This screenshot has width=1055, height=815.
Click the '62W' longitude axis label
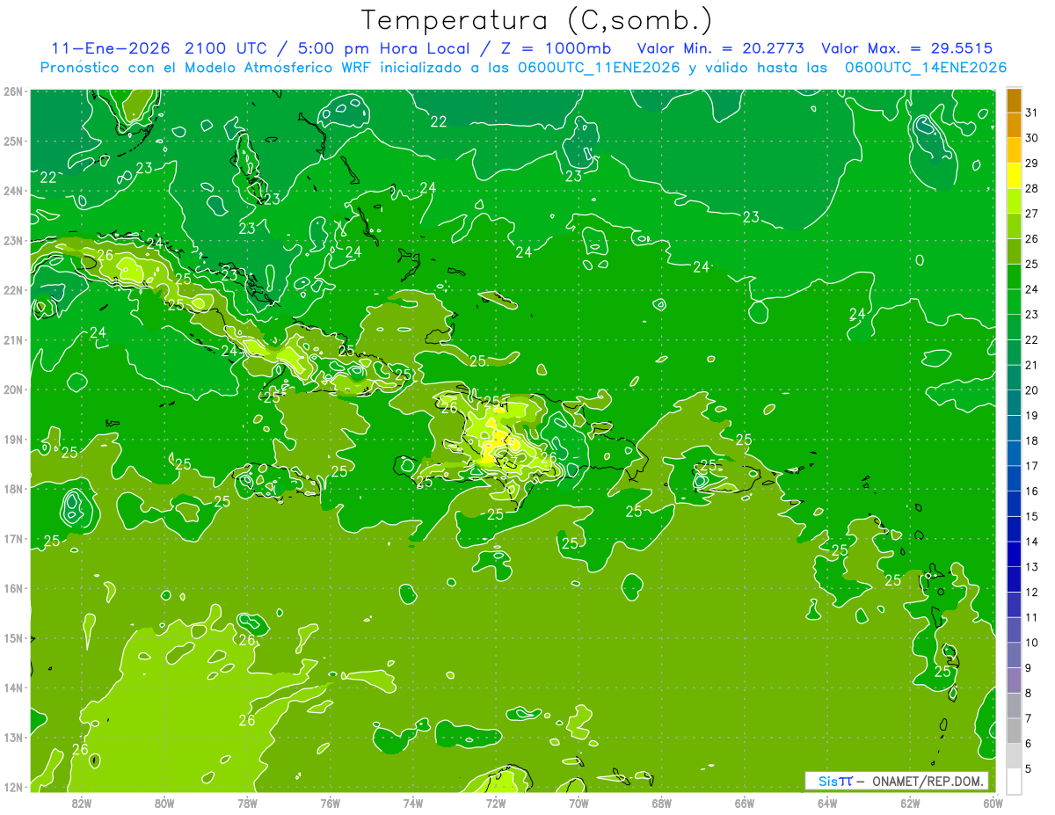[910, 803]
